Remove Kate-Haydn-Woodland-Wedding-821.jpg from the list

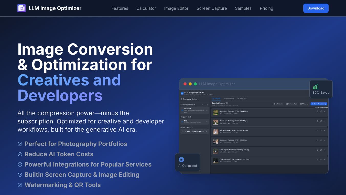point(324,160)
